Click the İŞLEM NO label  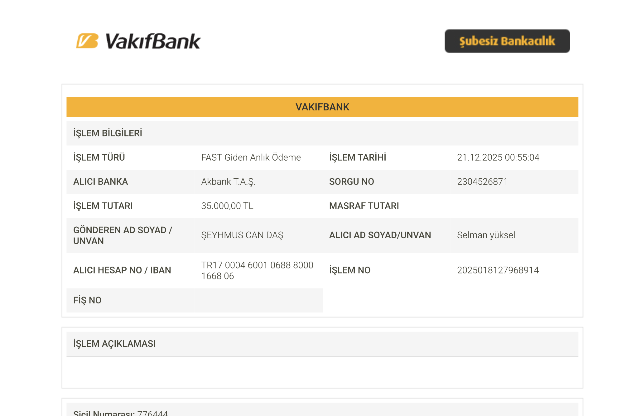pos(350,270)
